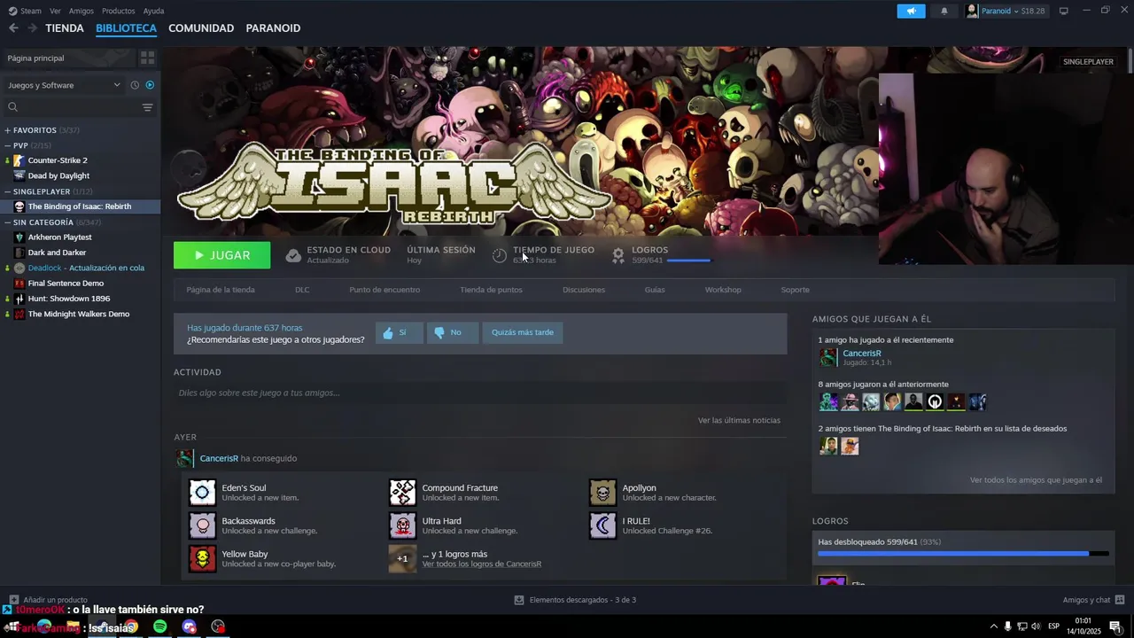
Task: Open the Ultra Hard achievement icon
Action: coord(403,525)
